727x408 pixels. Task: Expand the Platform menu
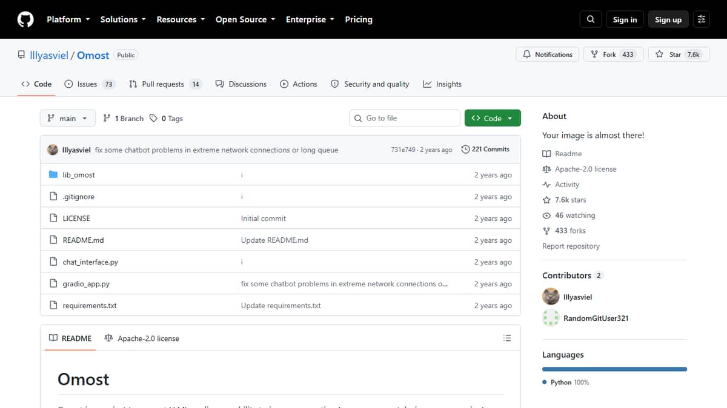coord(68,19)
